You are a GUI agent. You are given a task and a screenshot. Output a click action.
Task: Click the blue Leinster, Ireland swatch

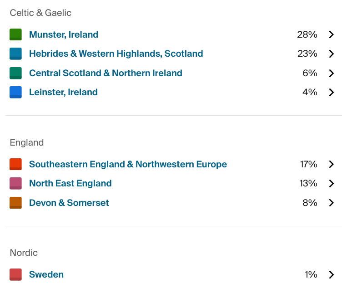15,92
